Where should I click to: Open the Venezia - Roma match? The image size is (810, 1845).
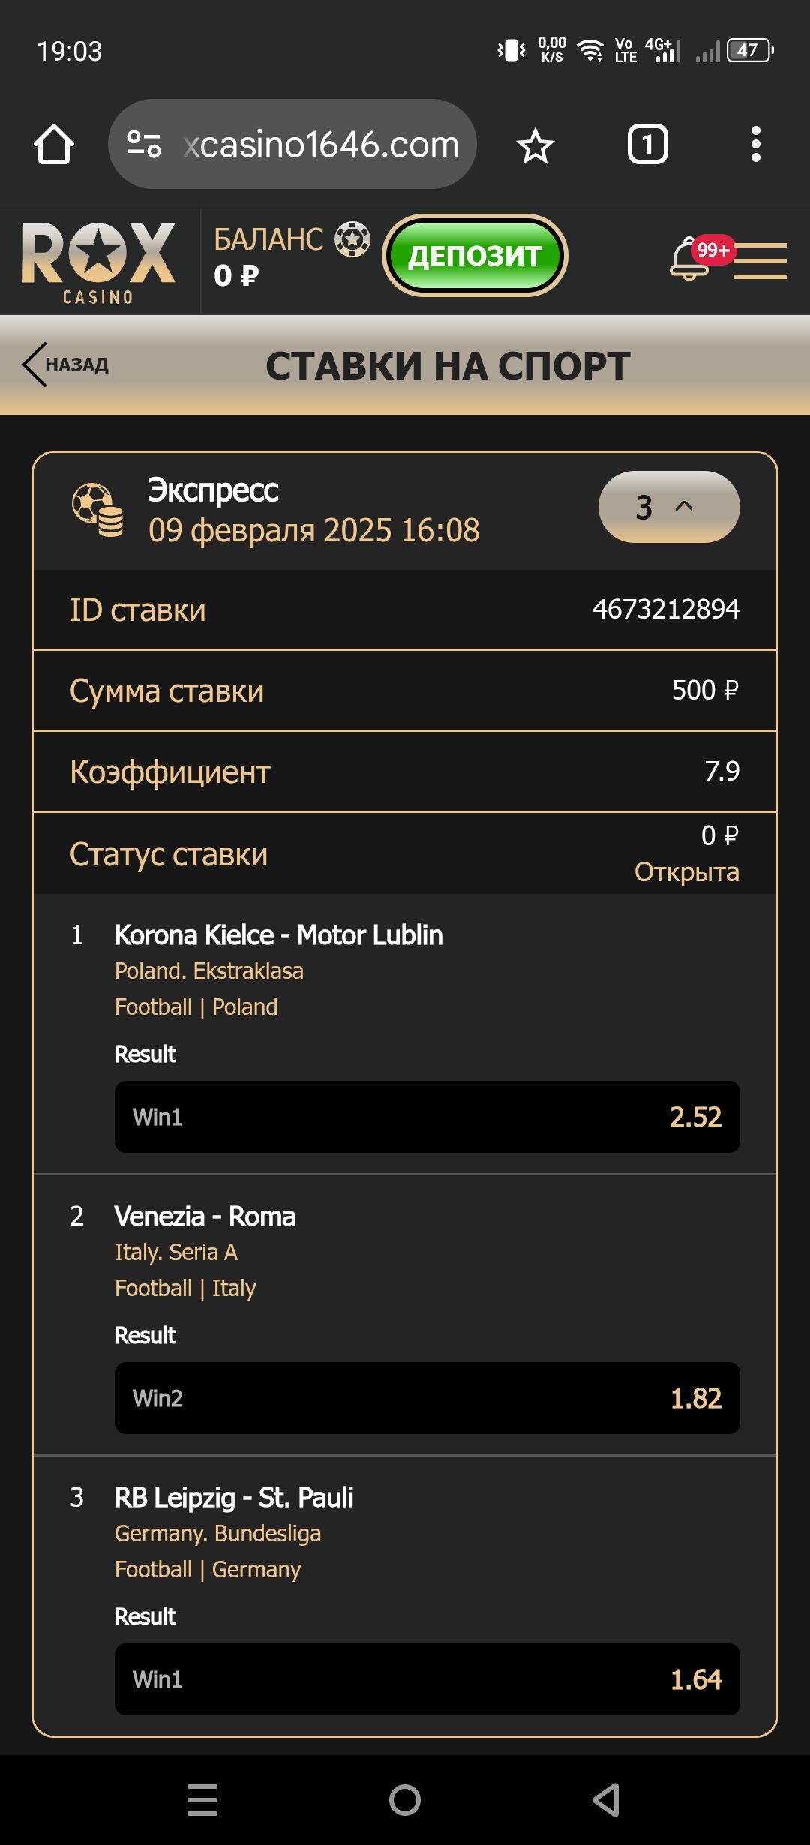tap(205, 1216)
